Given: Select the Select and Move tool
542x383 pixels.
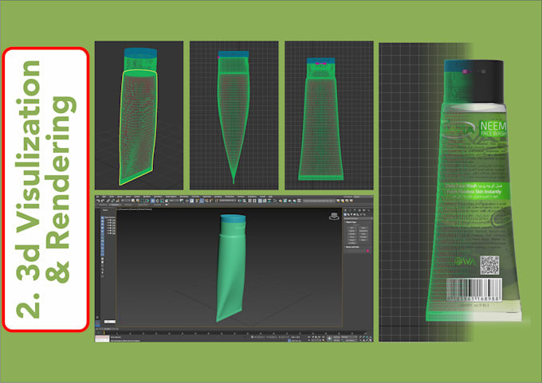Looking at the screenshot, I should tap(153, 201).
